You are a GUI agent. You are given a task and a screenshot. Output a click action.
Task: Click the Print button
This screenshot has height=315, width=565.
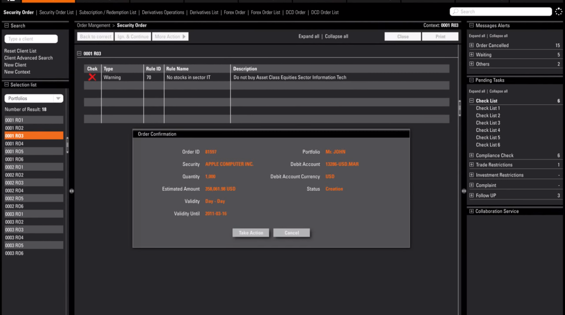point(440,36)
